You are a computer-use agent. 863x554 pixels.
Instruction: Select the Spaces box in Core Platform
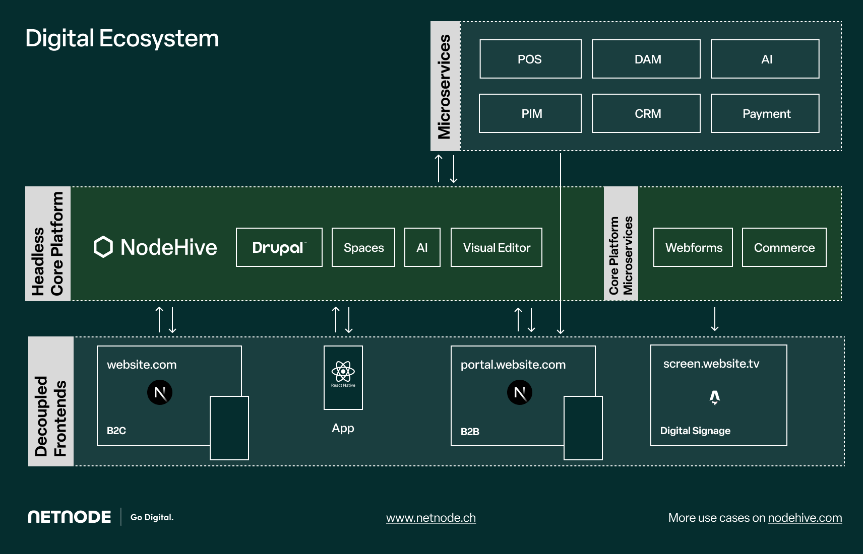363,247
